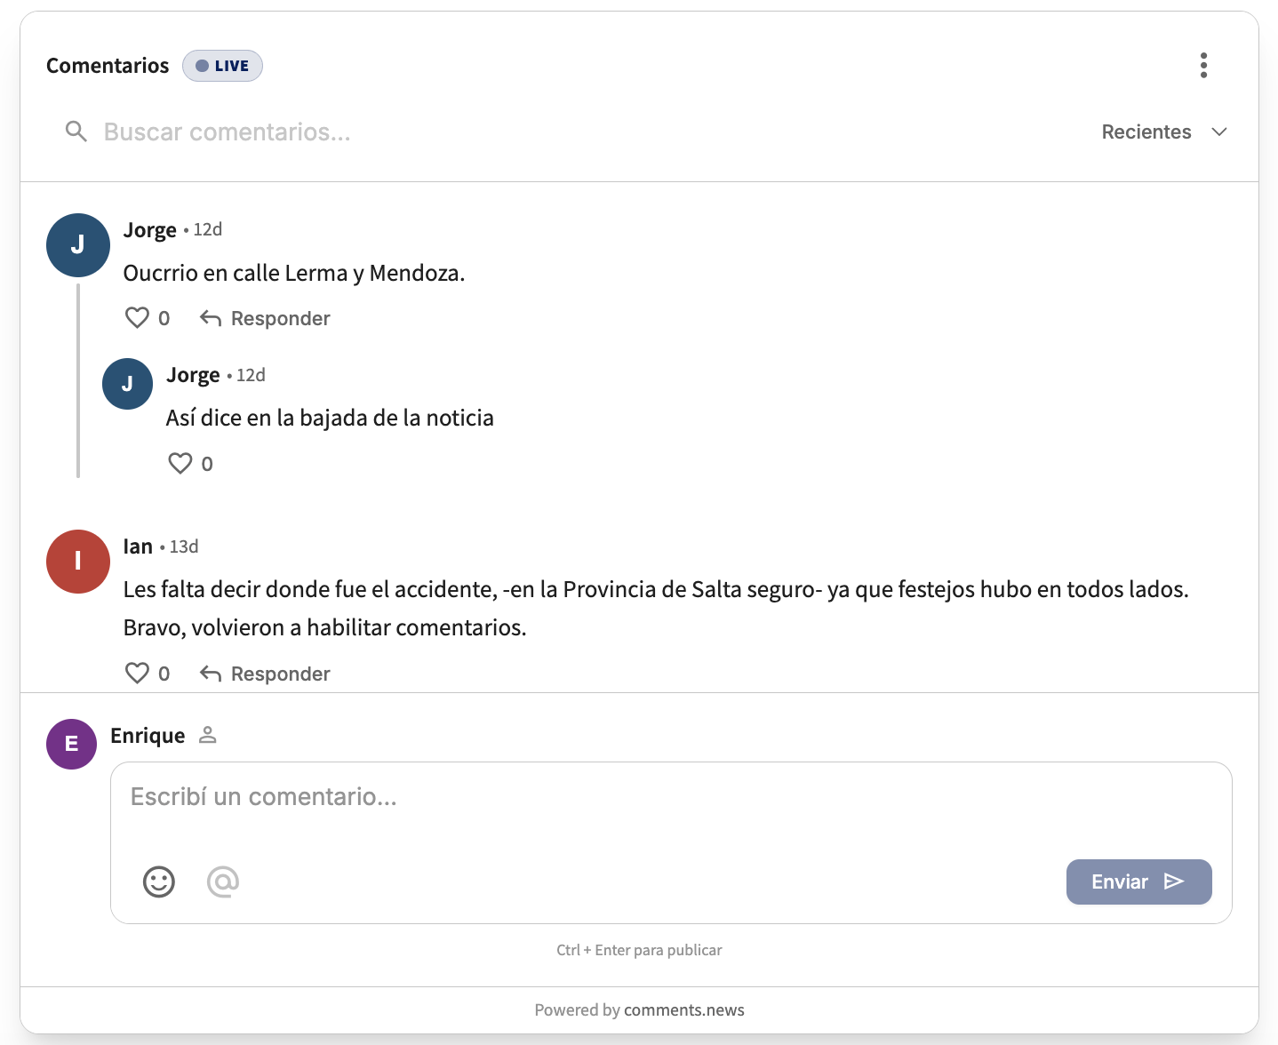Send the comment with Enviar
The height and width of the screenshot is (1045, 1278).
pos(1138,881)
